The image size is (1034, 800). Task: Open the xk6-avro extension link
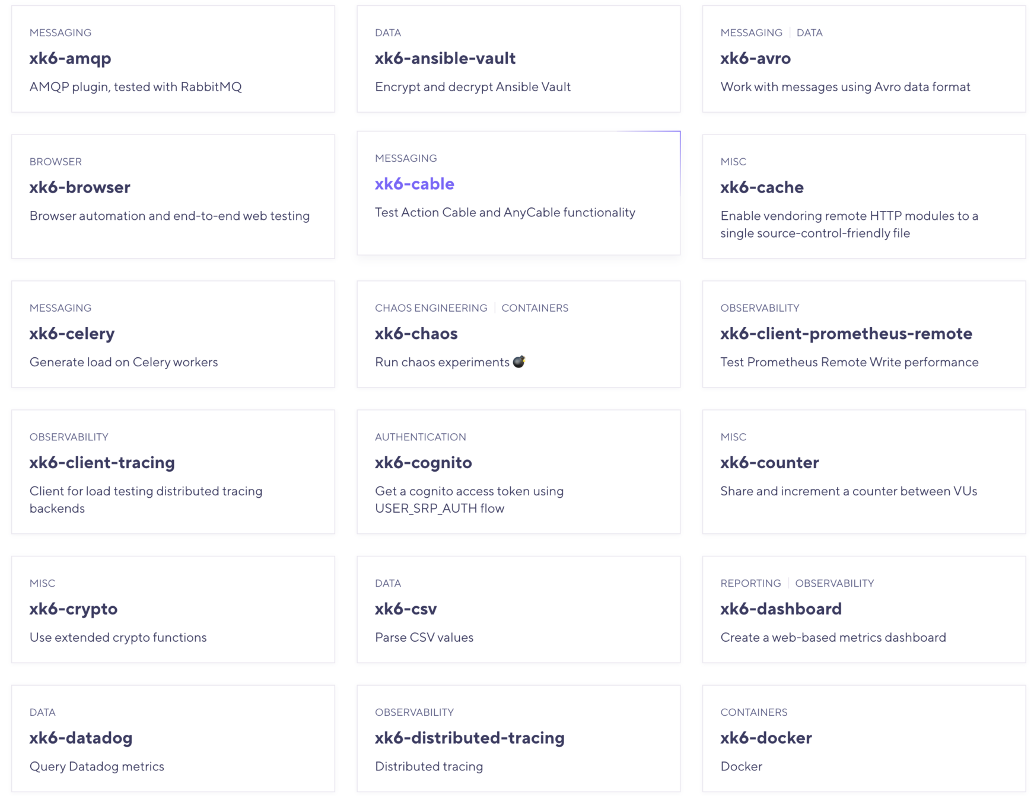coord(755,58)
